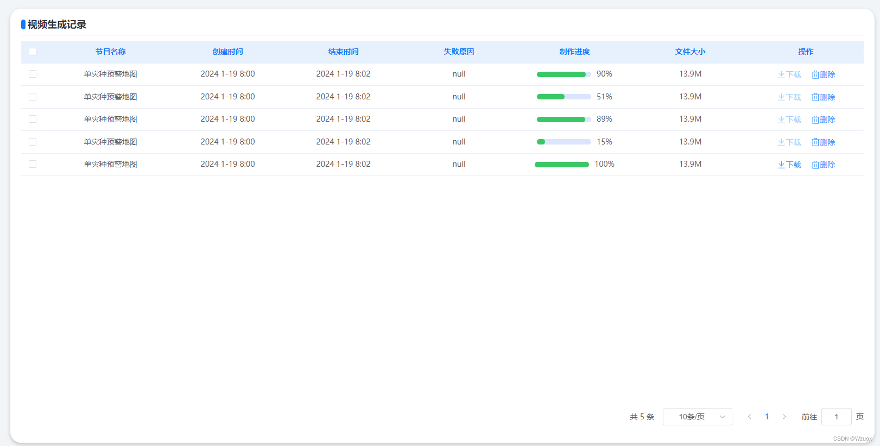Focus the 前往 page jump input
880x446 pixels.
click(837, 417)
